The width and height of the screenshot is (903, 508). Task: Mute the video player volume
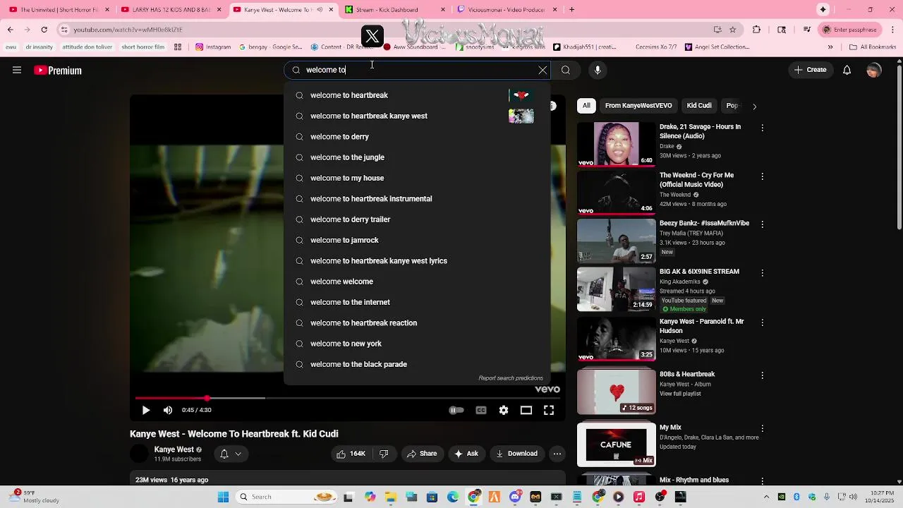pyautogui.click(x=168, y=410)
